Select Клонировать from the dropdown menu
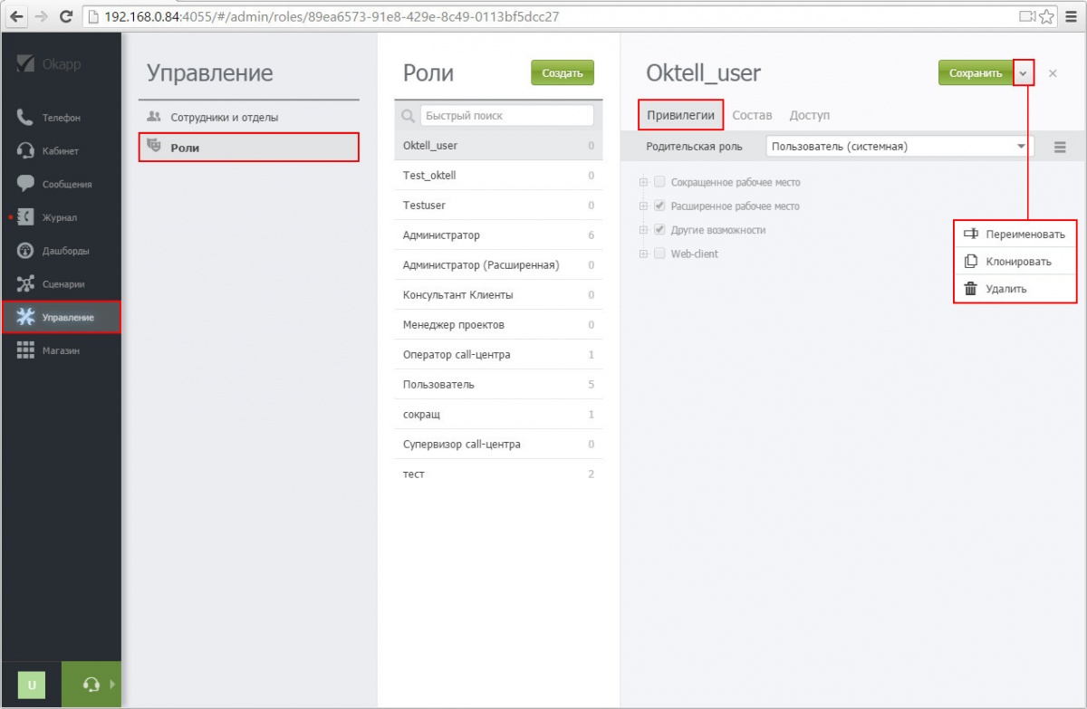 (1018, 262)
